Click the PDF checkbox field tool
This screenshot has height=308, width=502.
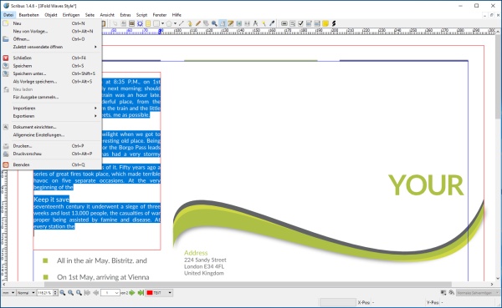pyautogui.click(x=300, y=23)
